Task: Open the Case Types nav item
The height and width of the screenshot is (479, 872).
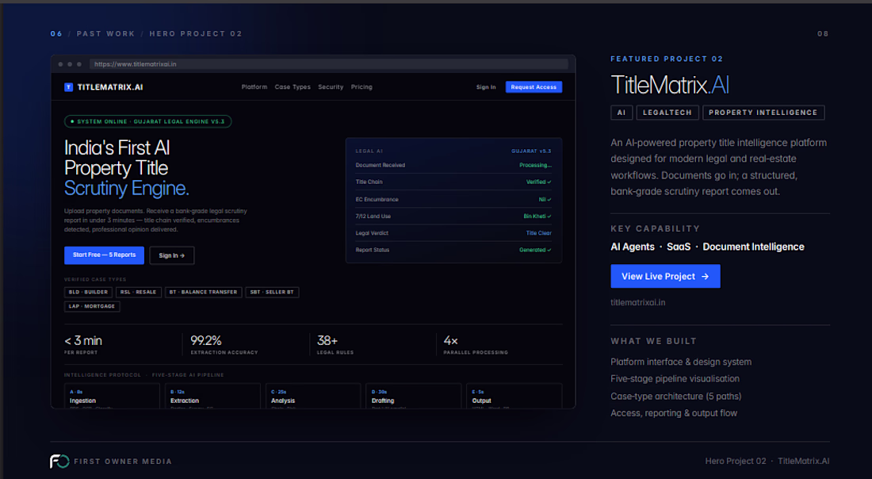Action: (293, 86)
